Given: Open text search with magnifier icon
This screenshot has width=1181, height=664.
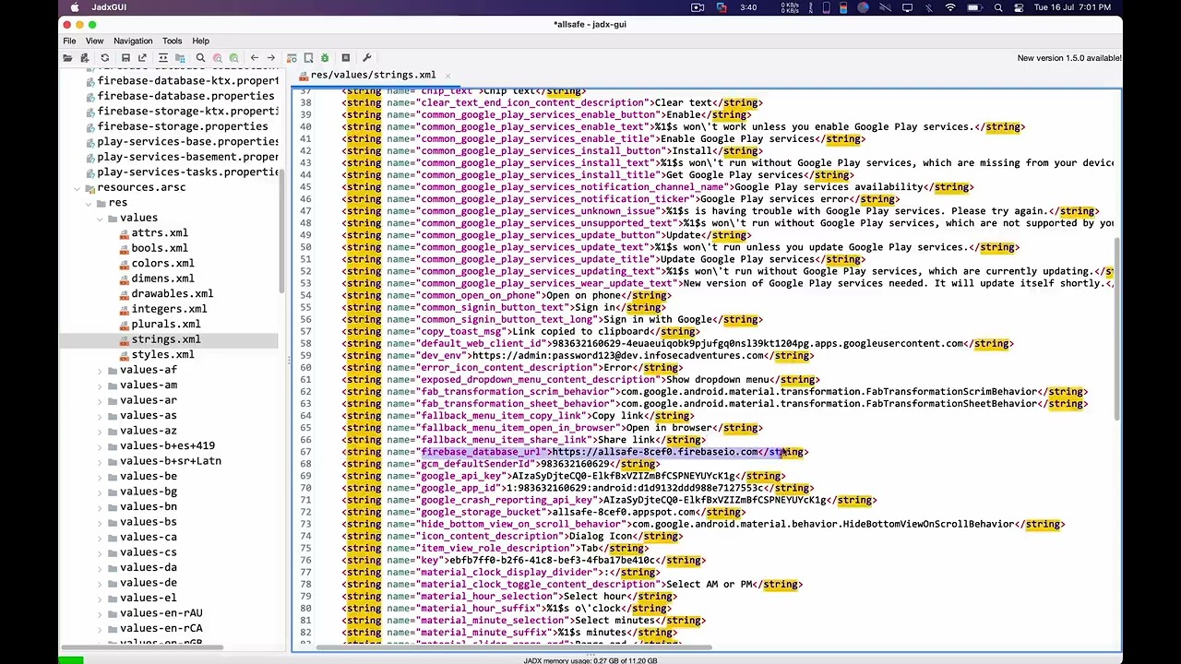Looking at the screenshot, I should (200, 58).
